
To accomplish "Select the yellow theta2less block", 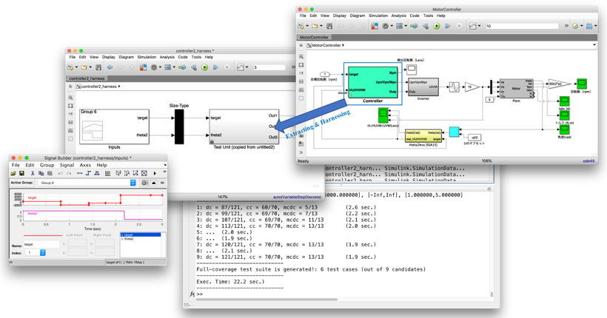I will pos(423,136).
